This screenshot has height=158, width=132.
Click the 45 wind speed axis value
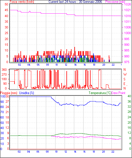click(x=6, y=10)
